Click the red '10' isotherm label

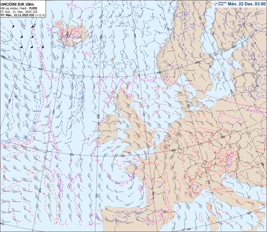click(10, 212)
